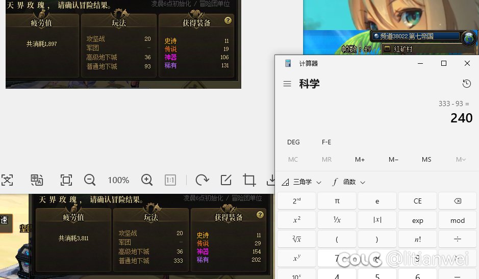Set image to 1:1 actual size
This screenshot has width=479, height=279.
pyautogui.click(x=170, y=180)
